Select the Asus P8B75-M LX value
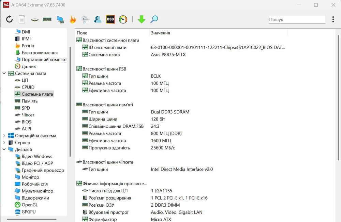 [168, 54]
